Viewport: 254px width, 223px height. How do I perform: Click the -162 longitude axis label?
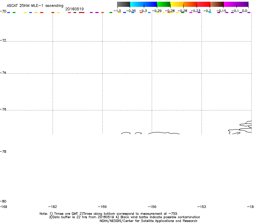pos(53,207)
